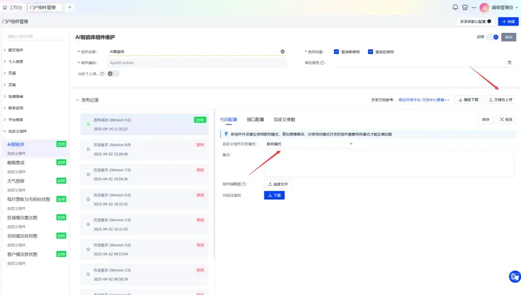Click the 模板下载 button

click(468, 100)
